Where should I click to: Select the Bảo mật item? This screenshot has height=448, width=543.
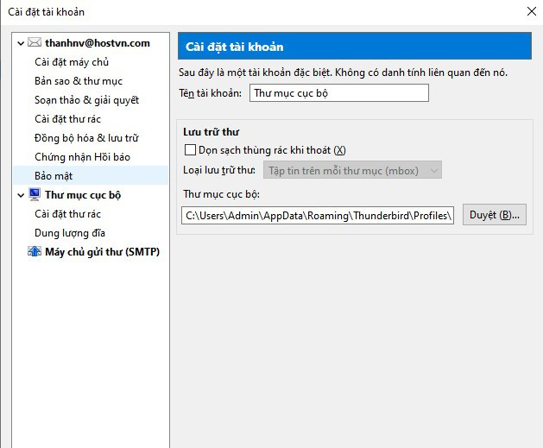click(x=54, y=176)
